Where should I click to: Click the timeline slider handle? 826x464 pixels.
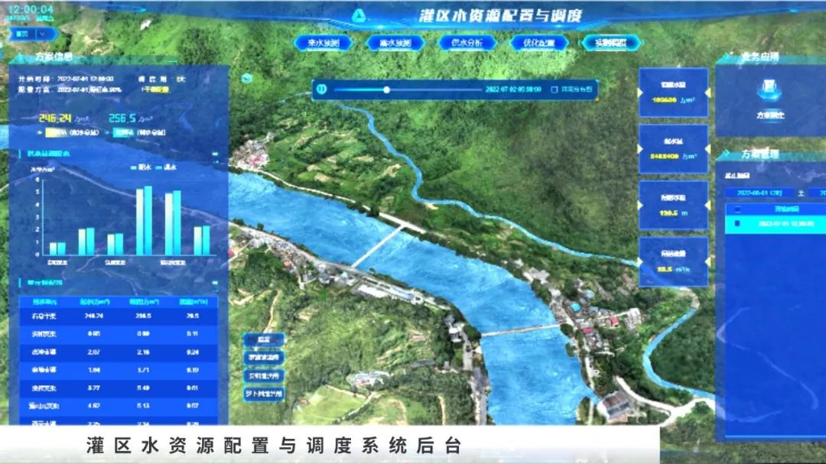click(x=386, y=89)
